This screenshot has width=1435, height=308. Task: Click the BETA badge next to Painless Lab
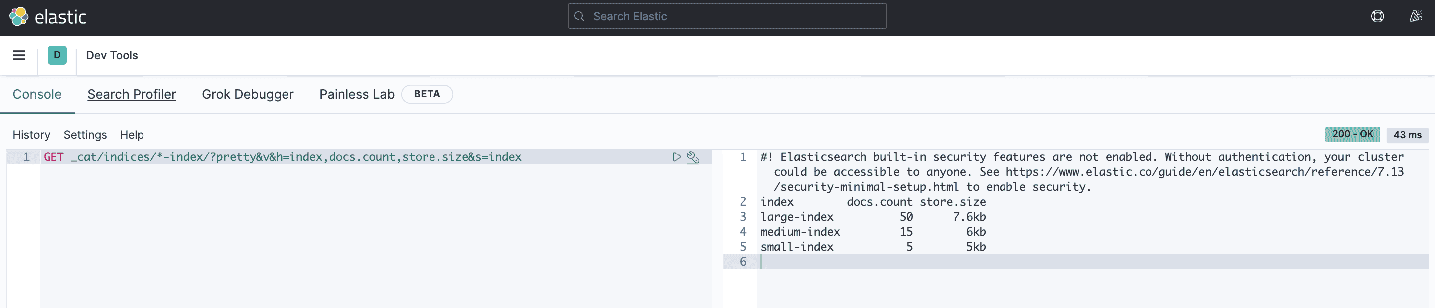click(x=427, y=94)
